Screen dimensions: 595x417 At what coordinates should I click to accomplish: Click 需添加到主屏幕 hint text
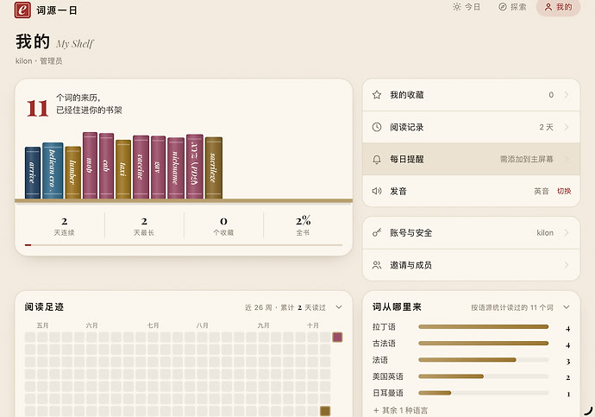pos(526,159)
